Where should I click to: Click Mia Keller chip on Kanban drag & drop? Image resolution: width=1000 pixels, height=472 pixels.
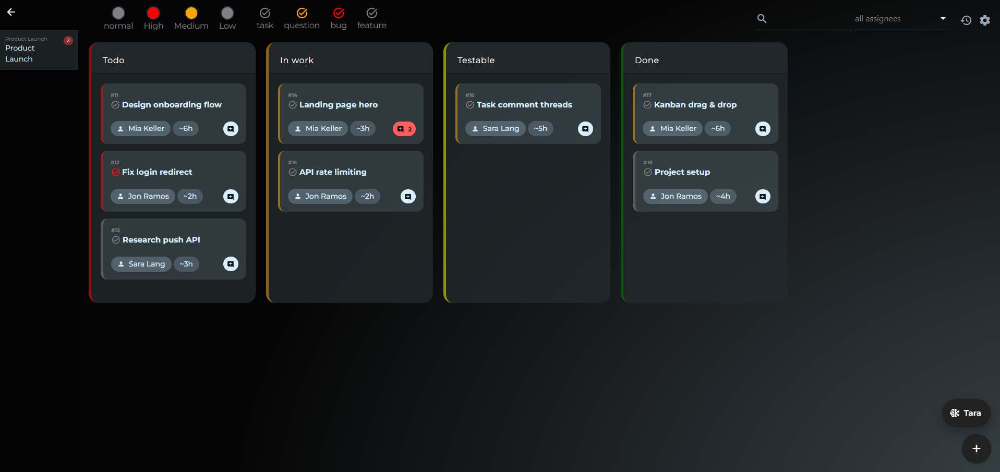pyautogui.click(x=672, y=128)
